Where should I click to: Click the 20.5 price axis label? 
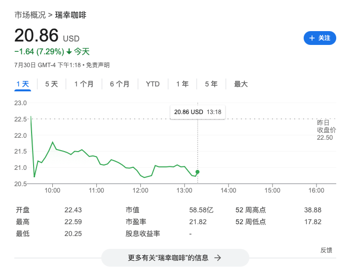pos(21,184)
